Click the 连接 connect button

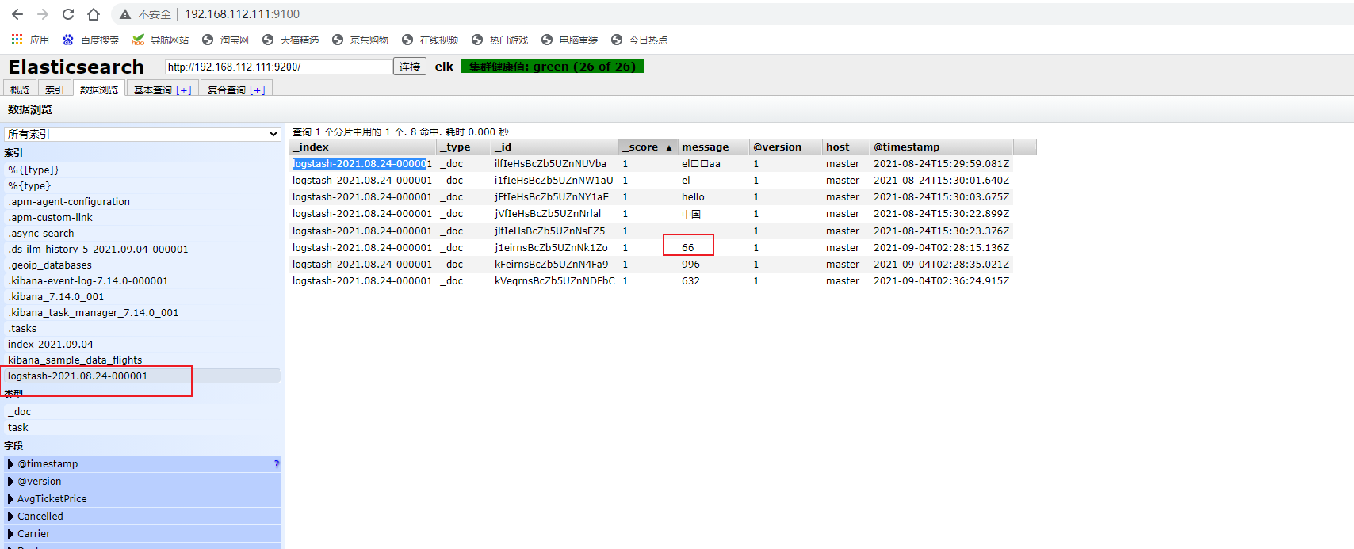[410, 67]
